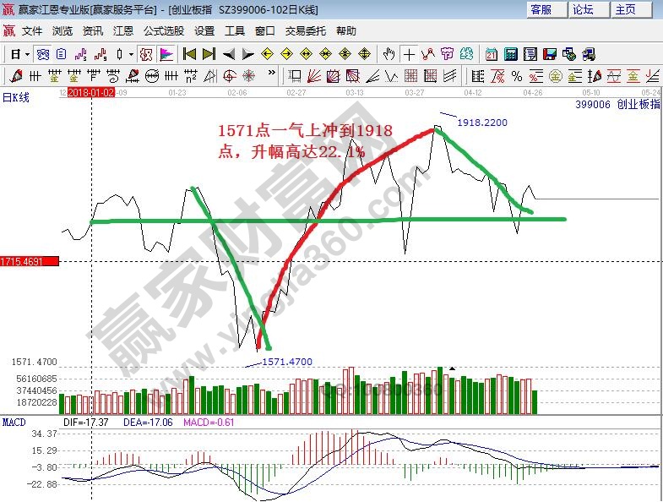Click the hand pan tool icon
Viewport: 663px width, 502px height.
click(388, 54)
